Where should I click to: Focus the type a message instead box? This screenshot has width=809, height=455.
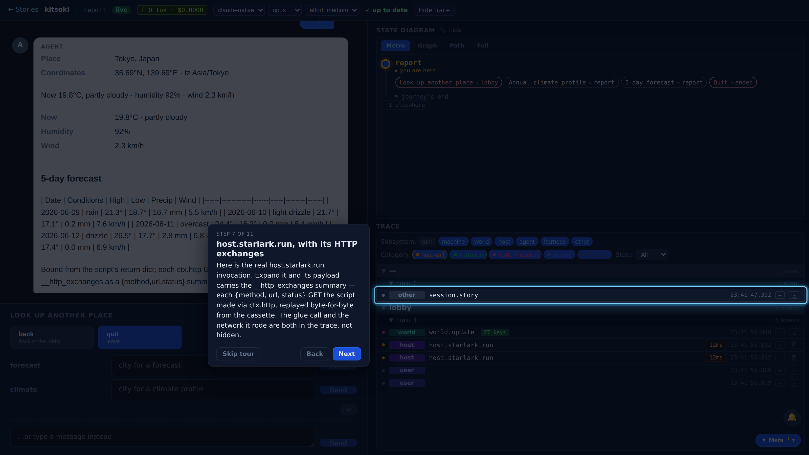(163, 437)
